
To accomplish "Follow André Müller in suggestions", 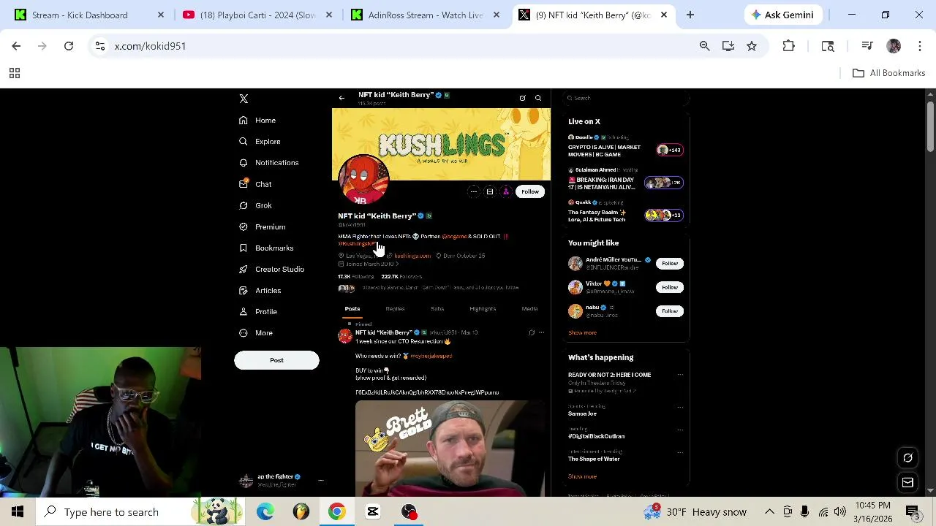I will tap(670, 263).
